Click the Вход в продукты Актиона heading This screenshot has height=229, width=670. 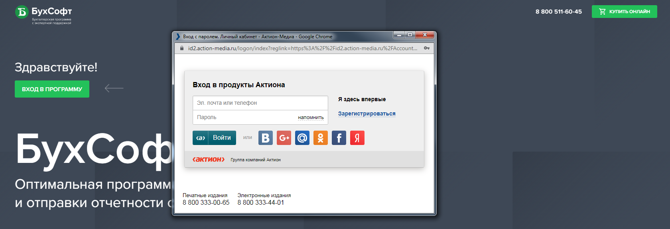(239, 85)
